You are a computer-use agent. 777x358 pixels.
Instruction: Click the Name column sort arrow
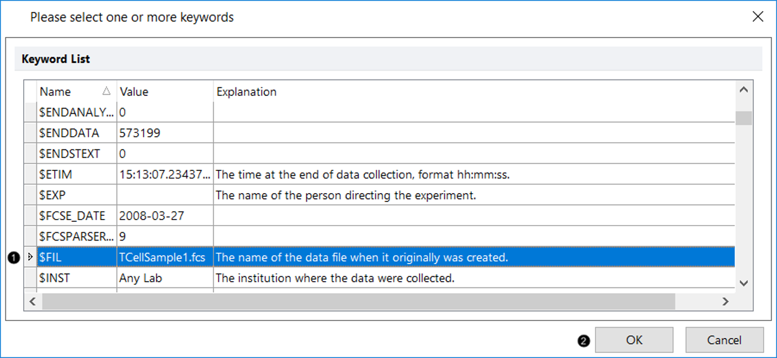coord(107,92)
